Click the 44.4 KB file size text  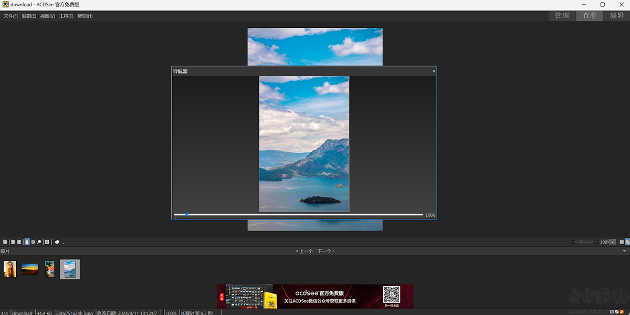44,313
